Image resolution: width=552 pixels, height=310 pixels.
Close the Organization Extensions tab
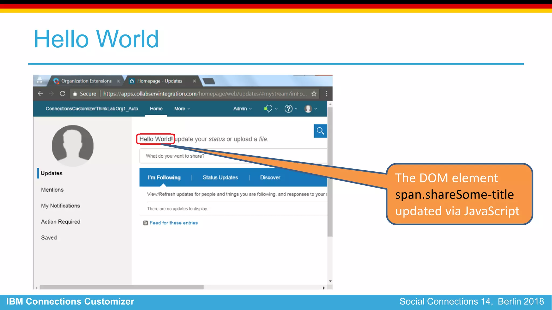(x=118, y=81)
